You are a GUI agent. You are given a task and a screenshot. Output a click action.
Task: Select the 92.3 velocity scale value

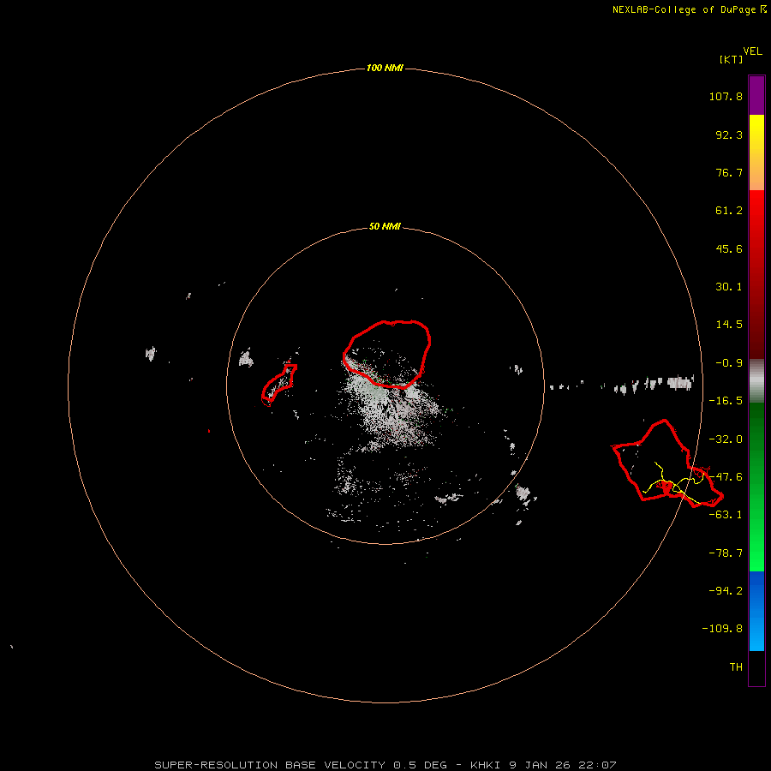tap(729, 134)
